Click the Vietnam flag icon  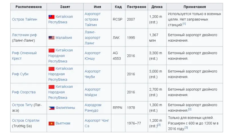(x=52, y=123)
